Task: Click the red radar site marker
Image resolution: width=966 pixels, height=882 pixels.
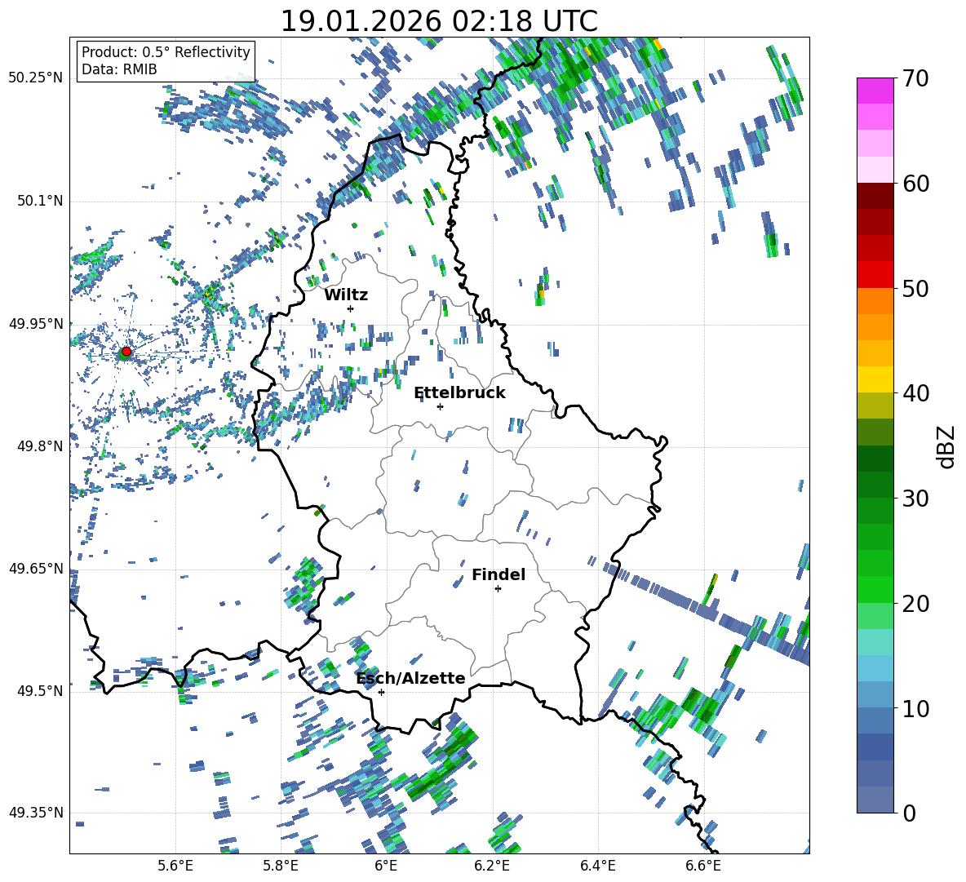Action: pyautogui.click(x=126, y=352)
